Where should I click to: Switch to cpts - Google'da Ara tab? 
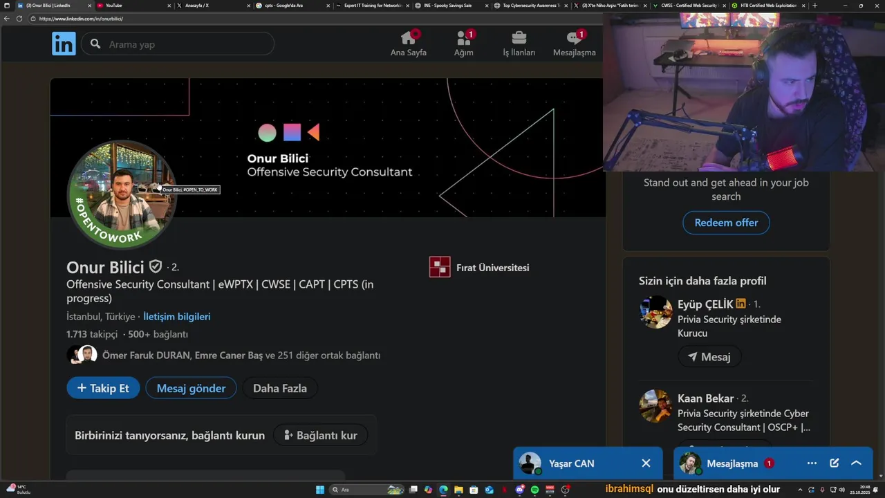292,6
